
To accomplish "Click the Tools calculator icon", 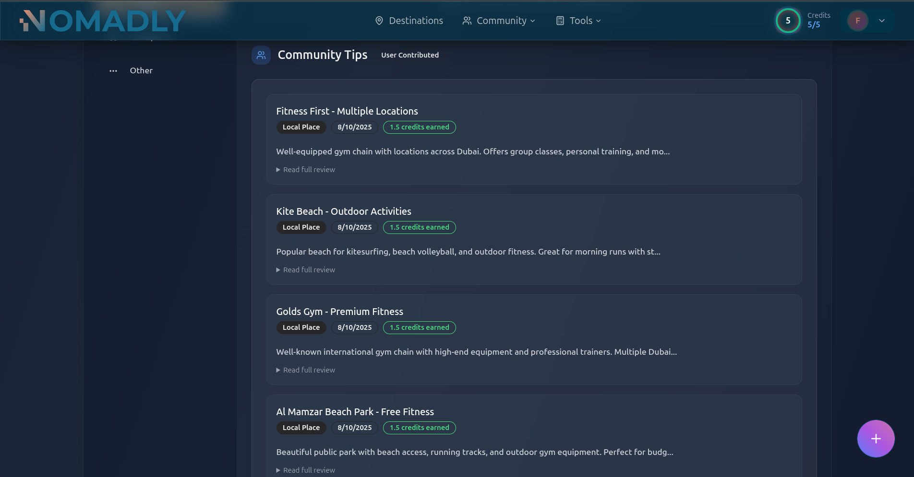I will tap(560, 21).
